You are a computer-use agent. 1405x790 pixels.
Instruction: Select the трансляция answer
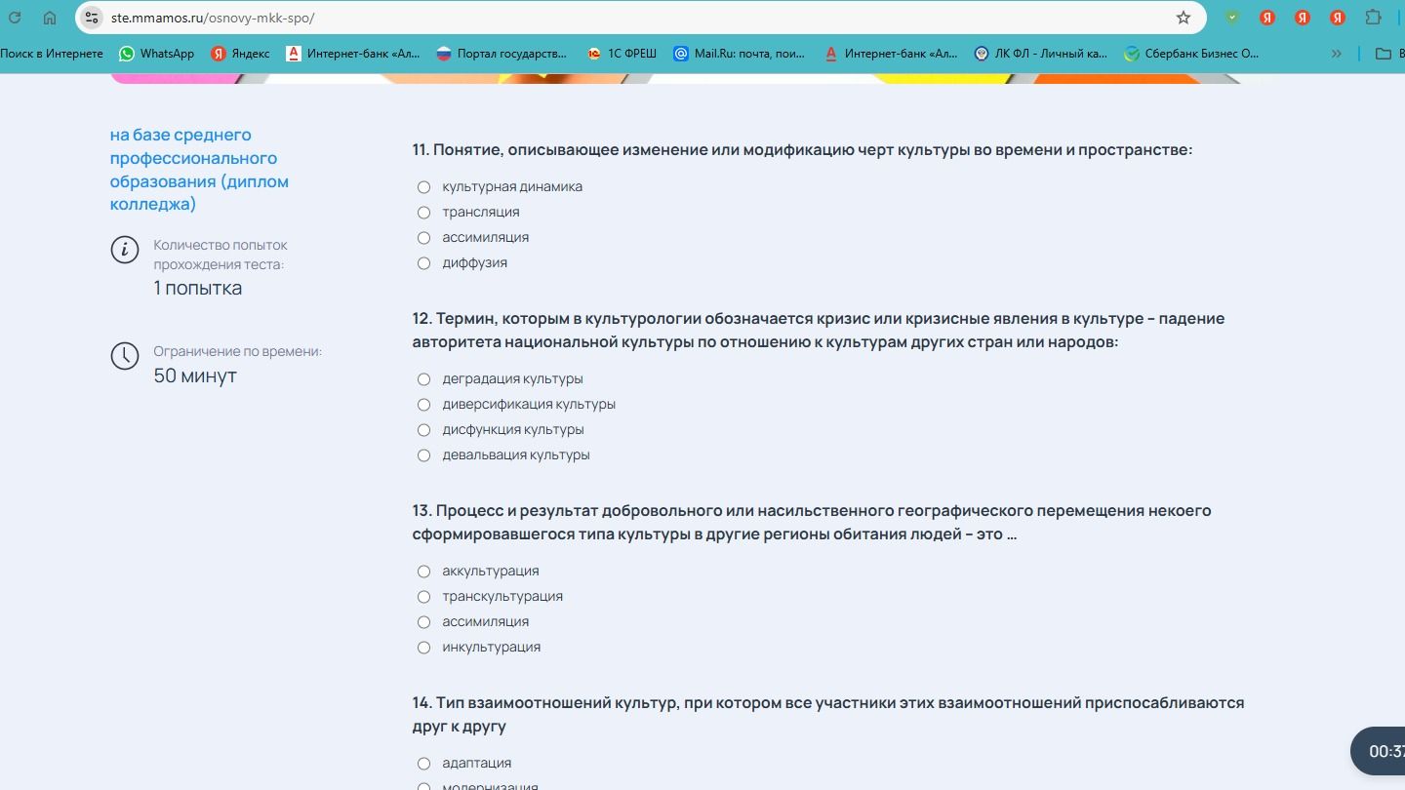pos(423,213)
